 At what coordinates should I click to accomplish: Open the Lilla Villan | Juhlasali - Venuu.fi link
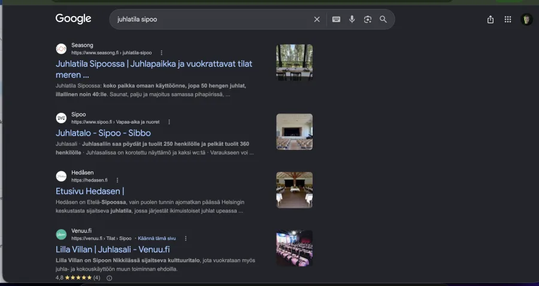(113, 250)
